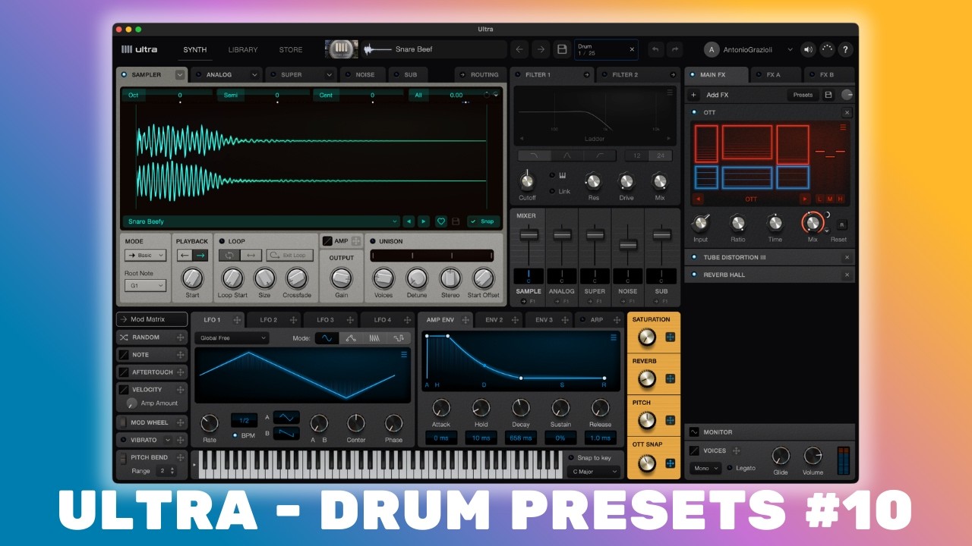Viewport: 972px width, 546px height.
Task: Adjust the SUB mixer fader
Action: pyautogui.click(x=661, y=235)
